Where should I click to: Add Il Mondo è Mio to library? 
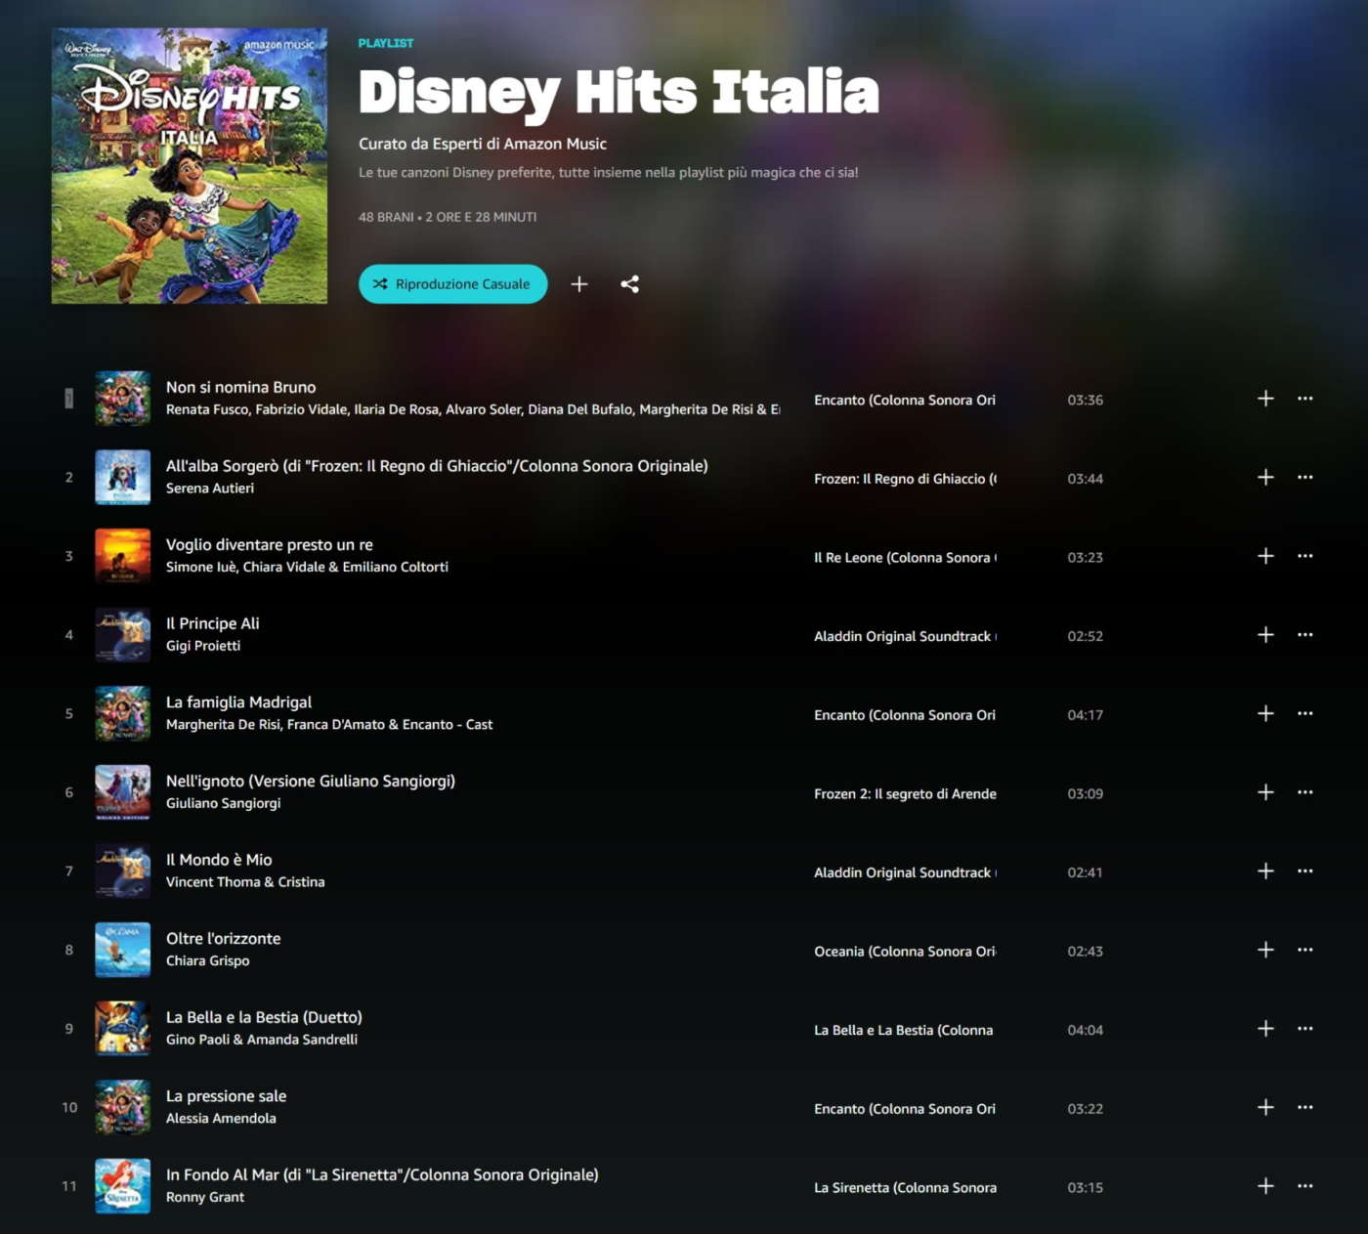tap(1265, 871)
